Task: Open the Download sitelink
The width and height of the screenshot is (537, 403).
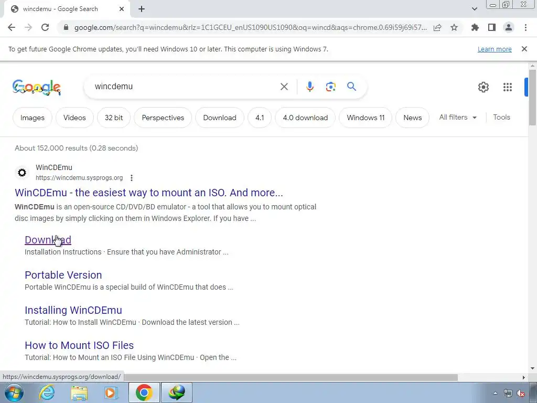Action: coord(48,240)
